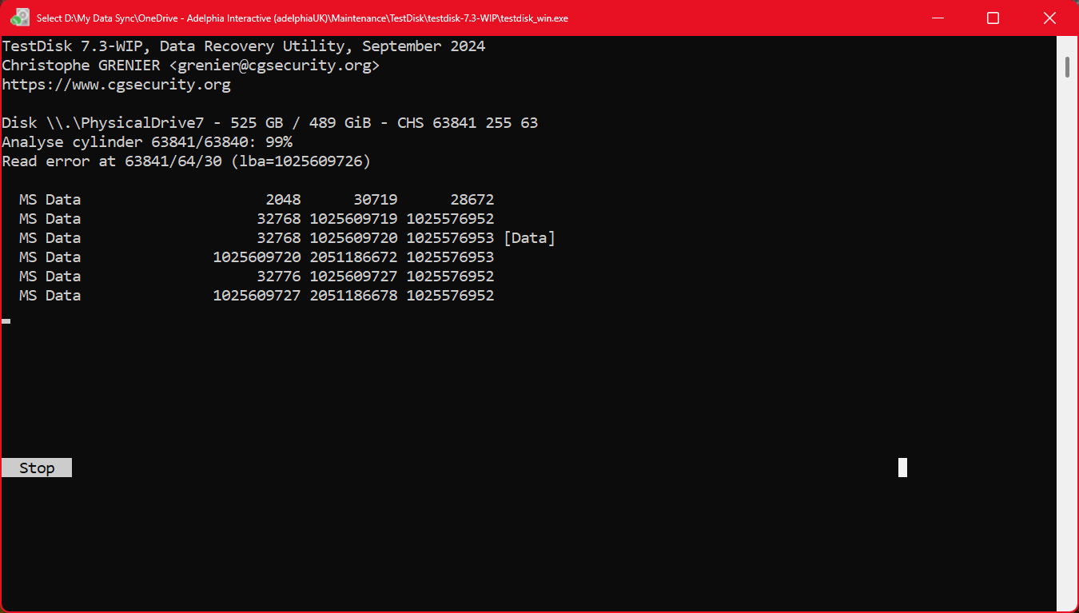This screenshot has height=613, width=1079.
Task: Select MS Data row ending 1025609719
Action: [257, 219]
